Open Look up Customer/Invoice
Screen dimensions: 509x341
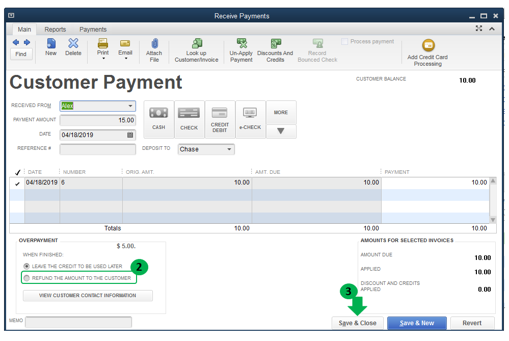pyautogui.click(x=196, y=50)
